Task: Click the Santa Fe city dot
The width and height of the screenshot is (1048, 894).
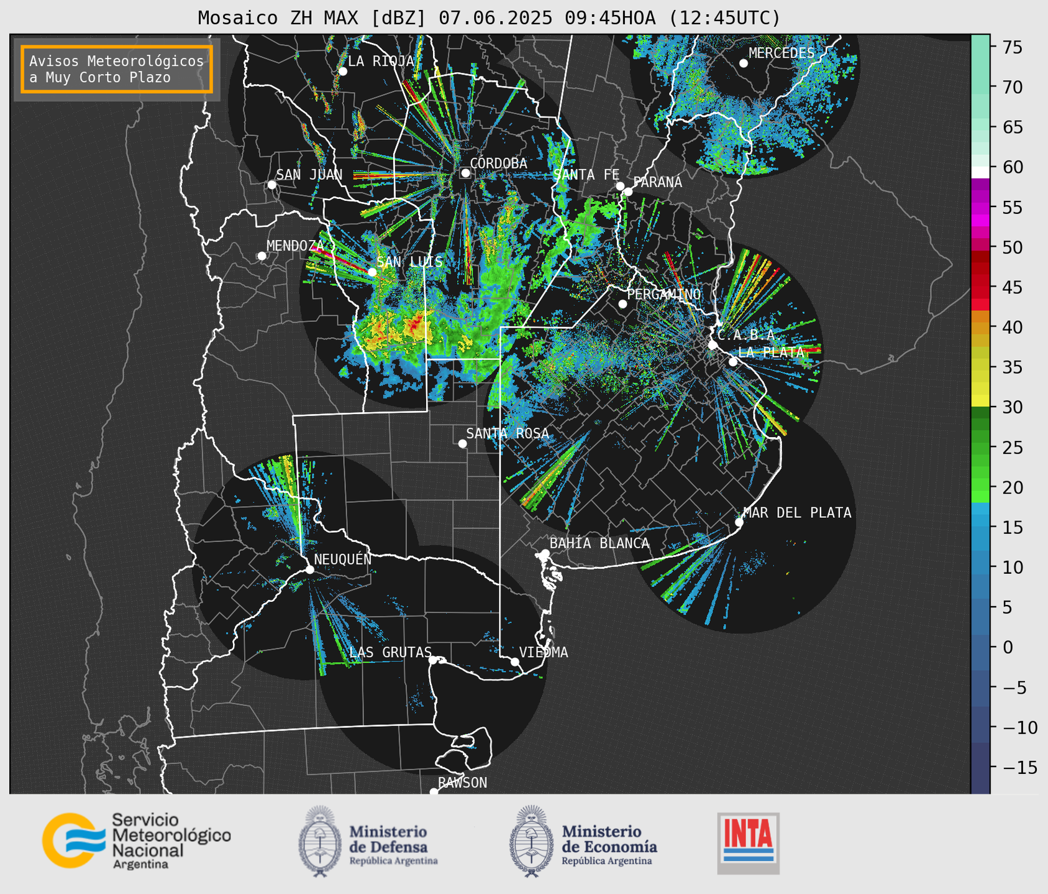Action: pos(620,186)
